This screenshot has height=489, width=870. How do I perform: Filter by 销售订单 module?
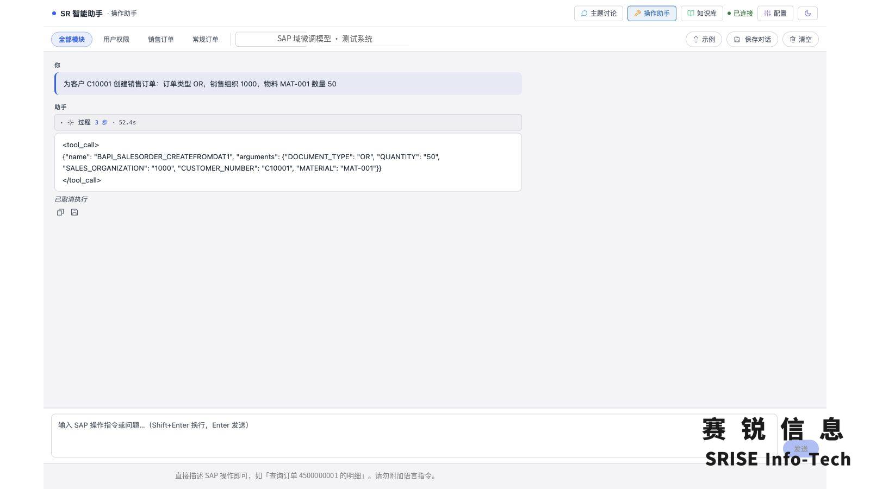point(161,40)
